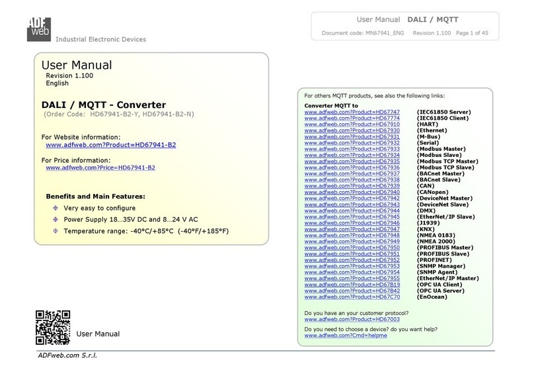
Task: Open the HD67B19 OPC UA Client link
Action: tap(352, 285)
